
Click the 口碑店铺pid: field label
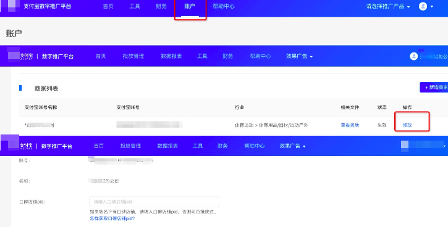(32, 202)
